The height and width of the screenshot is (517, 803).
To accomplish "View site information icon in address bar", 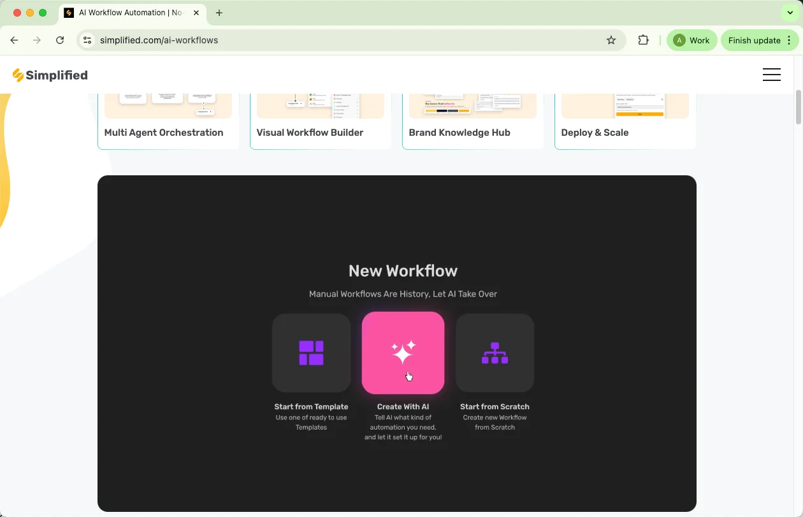I will [x=88, y=40].
